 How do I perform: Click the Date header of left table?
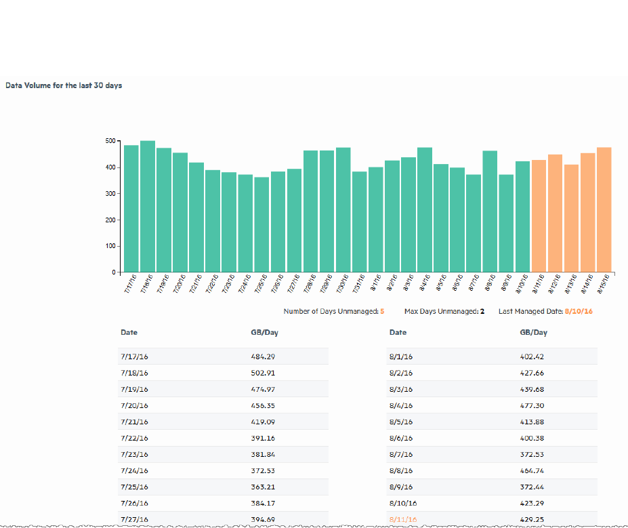[x=129, y=333]
